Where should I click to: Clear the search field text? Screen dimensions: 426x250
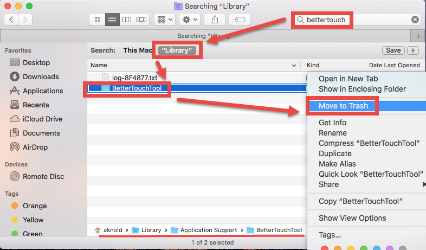(x=415, y=20)
